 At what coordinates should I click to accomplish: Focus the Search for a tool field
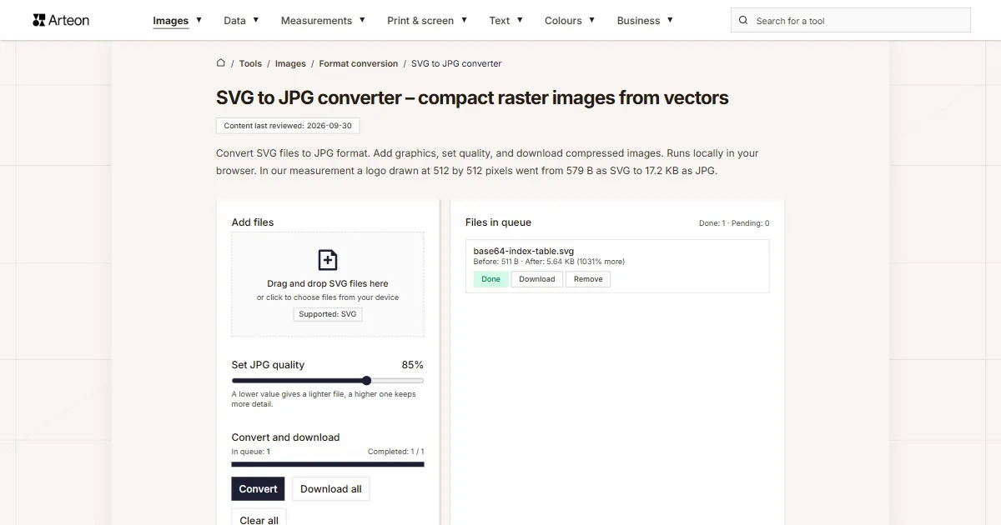coord(851,21)
